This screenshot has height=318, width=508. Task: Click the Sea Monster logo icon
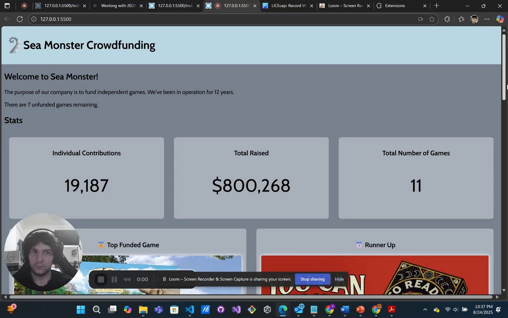pos(14,45)
